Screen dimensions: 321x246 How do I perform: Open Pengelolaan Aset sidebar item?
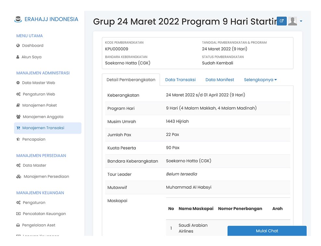(x=39, y=225)
